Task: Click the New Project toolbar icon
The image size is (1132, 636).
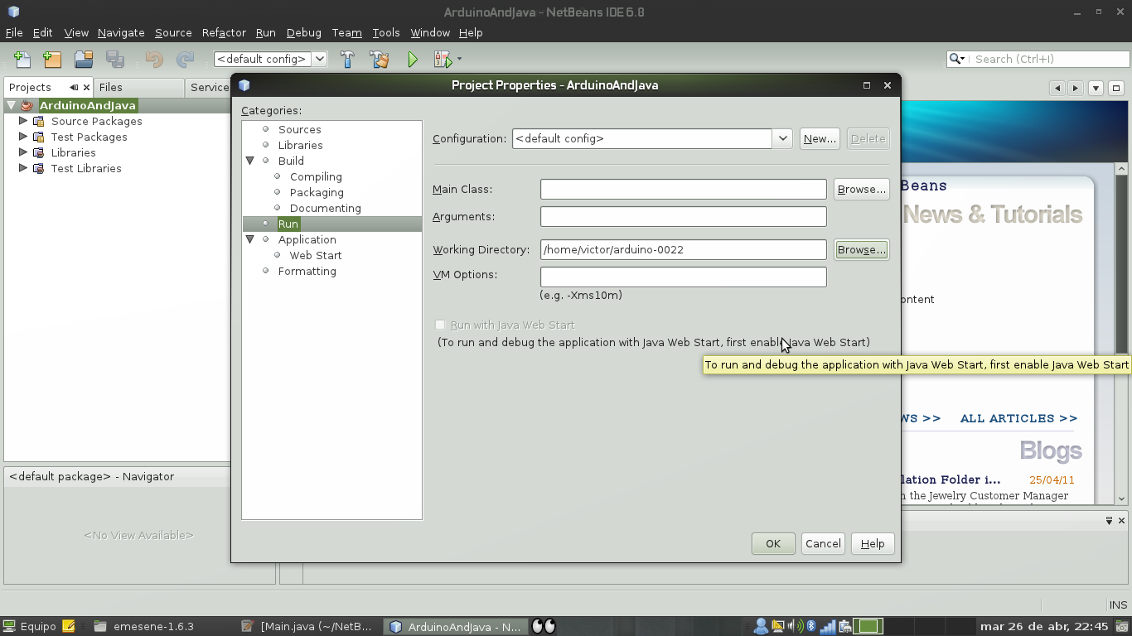Action: (x=52, y=59)
